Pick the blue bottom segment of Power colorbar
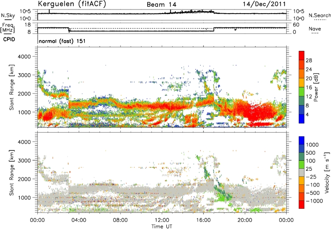 (302, 119)
